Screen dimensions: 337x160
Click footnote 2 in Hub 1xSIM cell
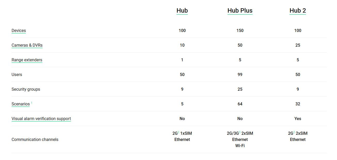tap(179, 132)
